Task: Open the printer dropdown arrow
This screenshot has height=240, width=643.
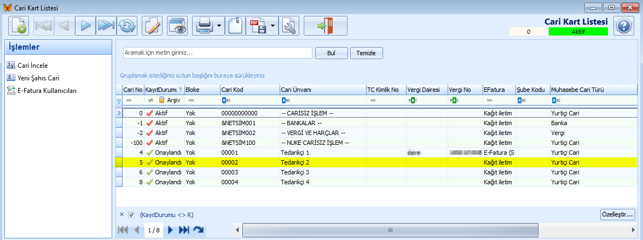Action: (219, 26)
